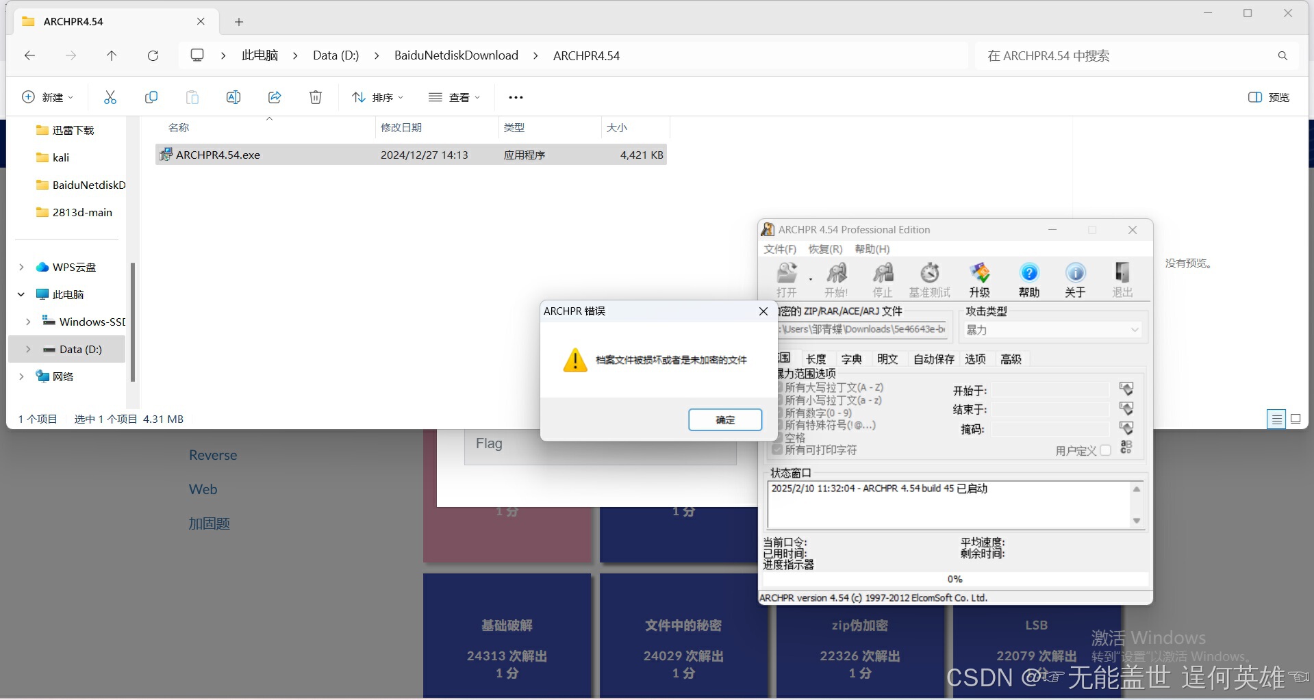
Task: Click the Cut scissors icon in Explorer
Action: coord(110,97)
